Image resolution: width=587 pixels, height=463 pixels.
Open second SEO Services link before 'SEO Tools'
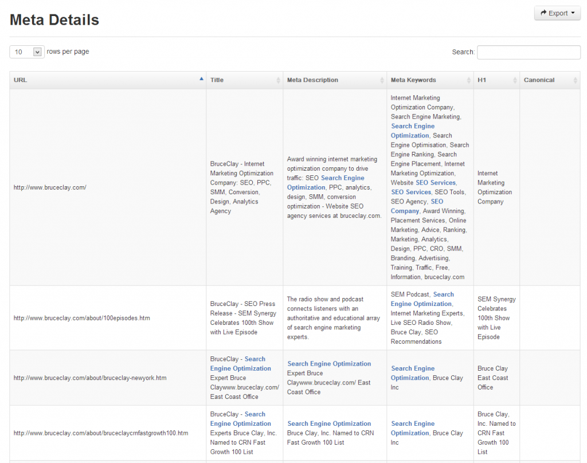[411, 192]
